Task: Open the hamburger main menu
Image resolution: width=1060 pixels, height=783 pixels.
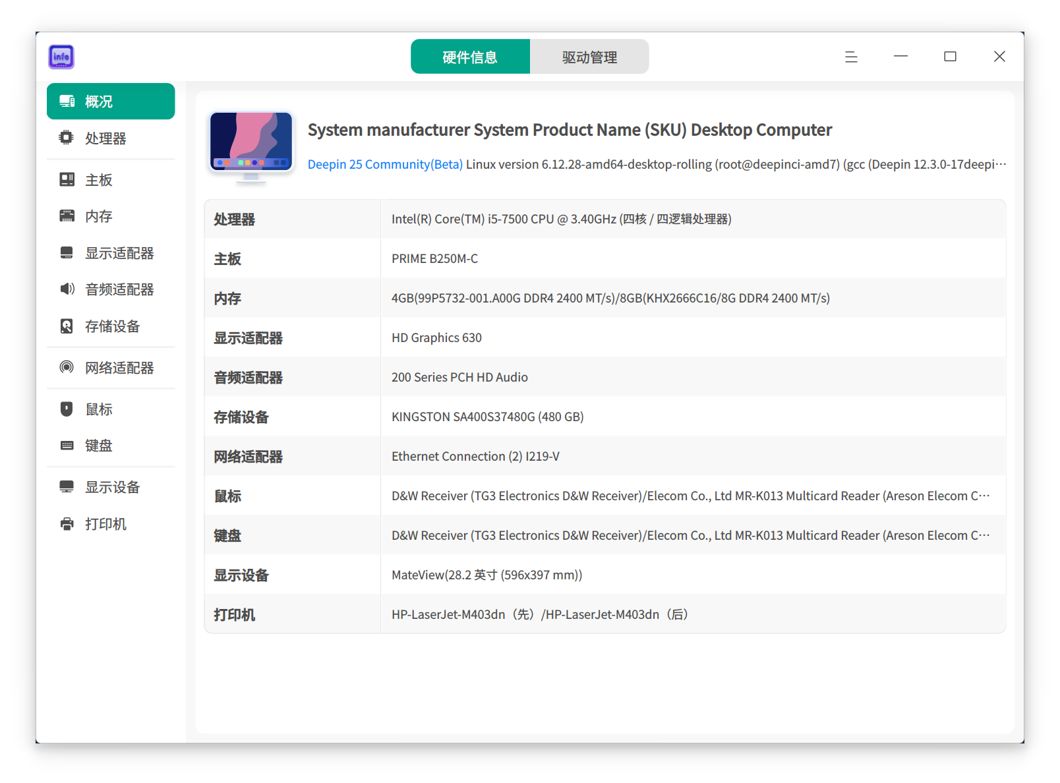Action: tap(851, 57)
